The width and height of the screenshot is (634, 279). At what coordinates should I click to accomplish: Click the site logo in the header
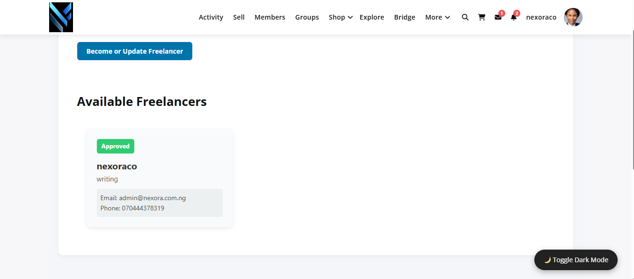[x=61, y=17]
